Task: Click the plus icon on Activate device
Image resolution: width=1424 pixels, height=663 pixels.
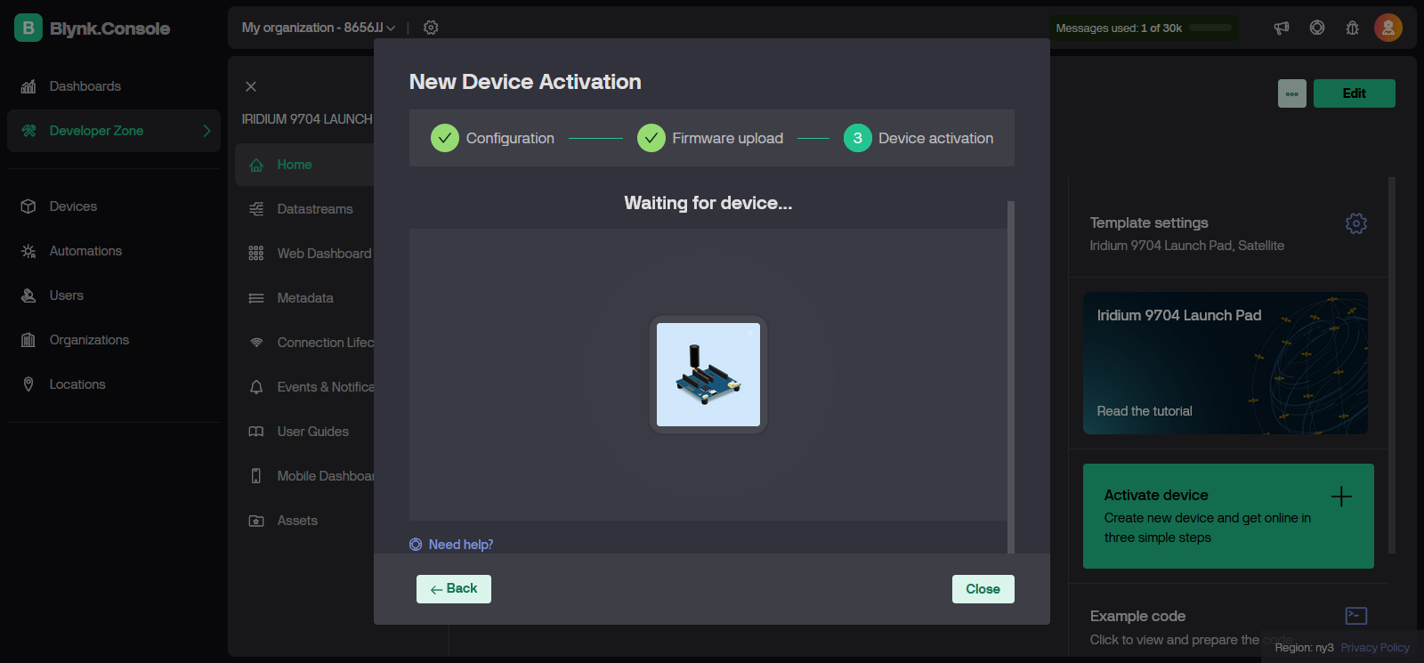Action: [x=1341, y=497]
